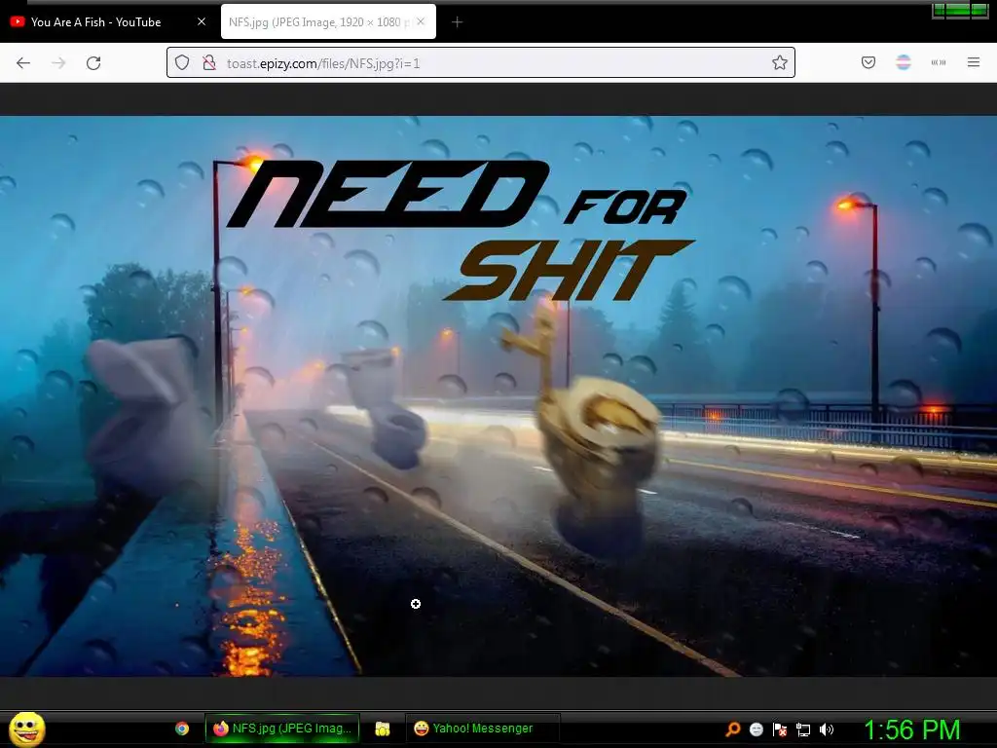This screenshot has width=997, height=748.
Task: Launch Chrome from the taskbar
Action: [182, 729]
